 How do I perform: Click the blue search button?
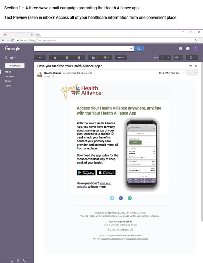point(139,49)
